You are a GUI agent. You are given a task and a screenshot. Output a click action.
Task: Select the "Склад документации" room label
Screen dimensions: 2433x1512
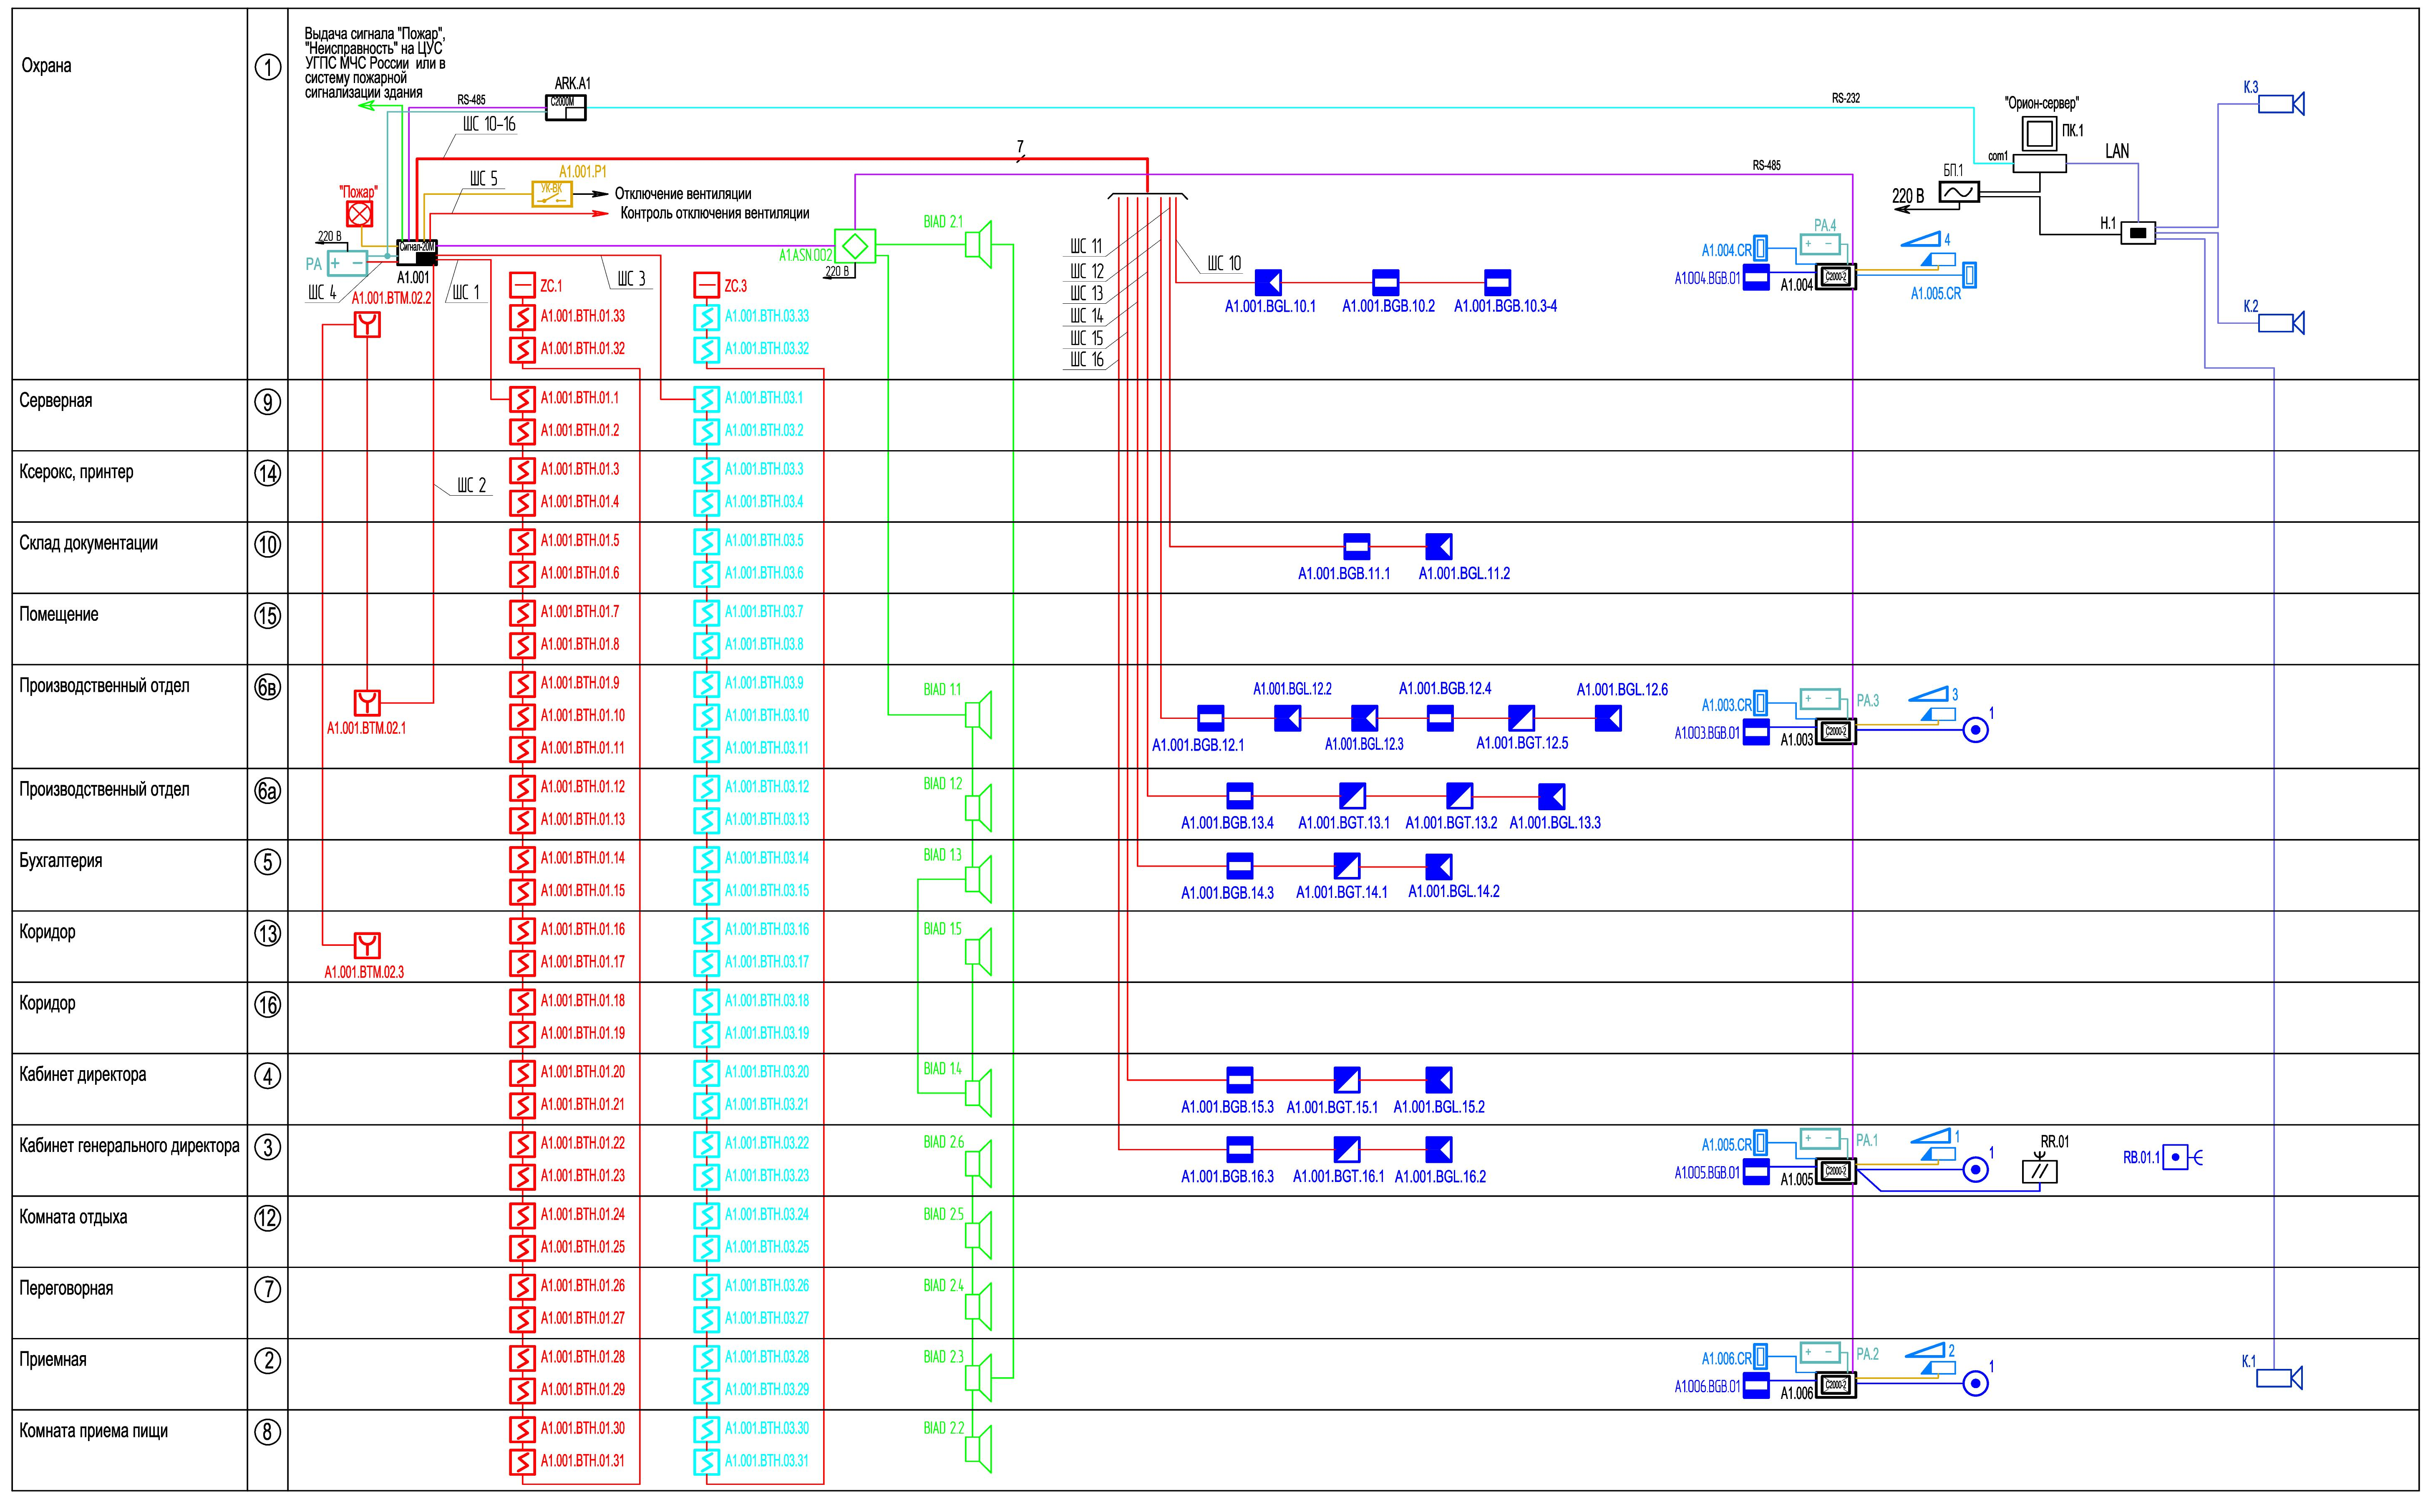coord(88,544)
